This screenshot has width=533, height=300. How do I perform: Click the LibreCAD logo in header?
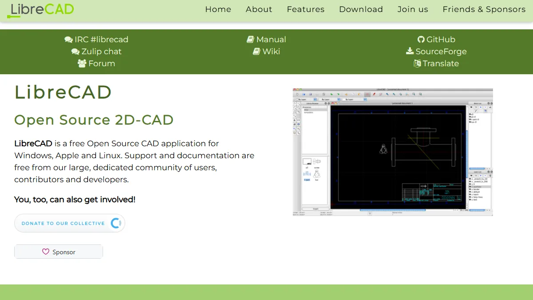coord(40,10)
